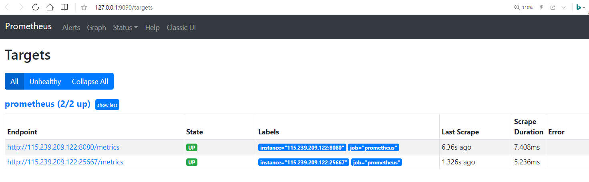Screen dimensions: 589x182
Task: Select the All targets filter
Action: point(14,81)
